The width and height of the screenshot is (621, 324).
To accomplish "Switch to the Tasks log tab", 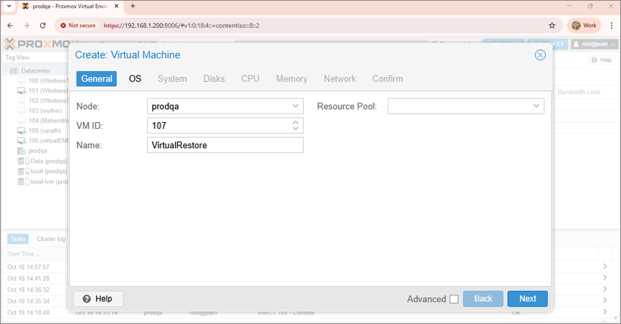I will pyautogui.click(x=18, y=239).
